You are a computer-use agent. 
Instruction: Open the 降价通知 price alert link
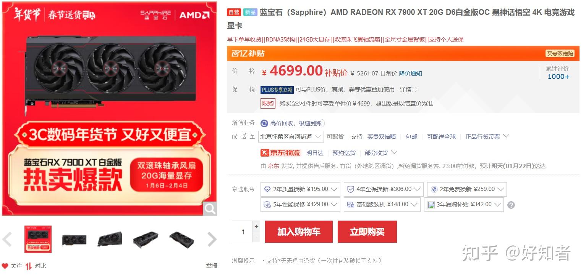(x=411, y=73)
